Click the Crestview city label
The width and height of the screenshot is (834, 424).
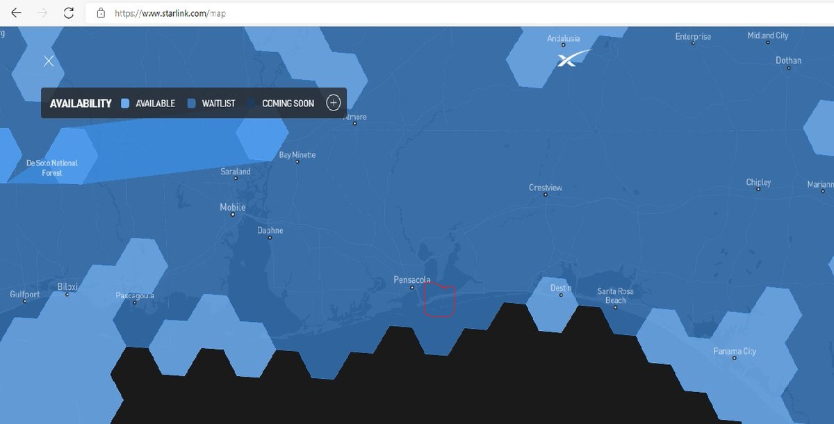coord(546,188)
